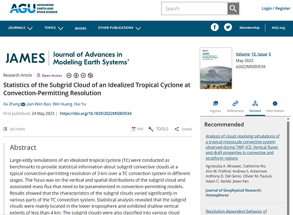This screenshot has width=293, height=215.
Task: Click the email envelope next to Xu Zhang
Action: pos(23,104)
